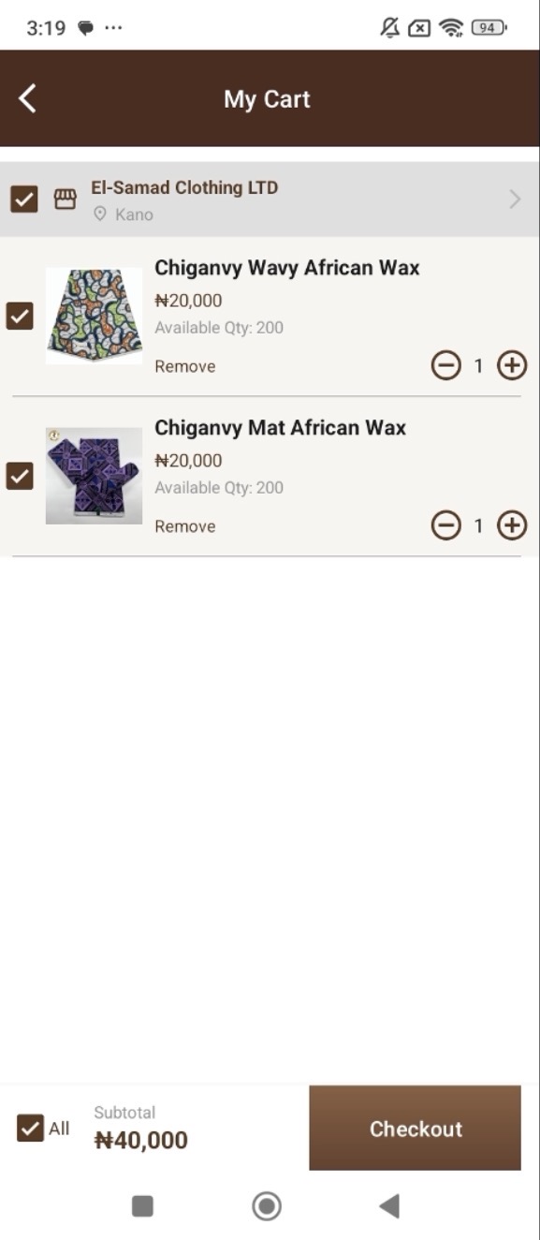Open the Chiganvy Wavy fabric thumbnail
Viewport: 540px width, 1240px height.
[x=94, y=316]
